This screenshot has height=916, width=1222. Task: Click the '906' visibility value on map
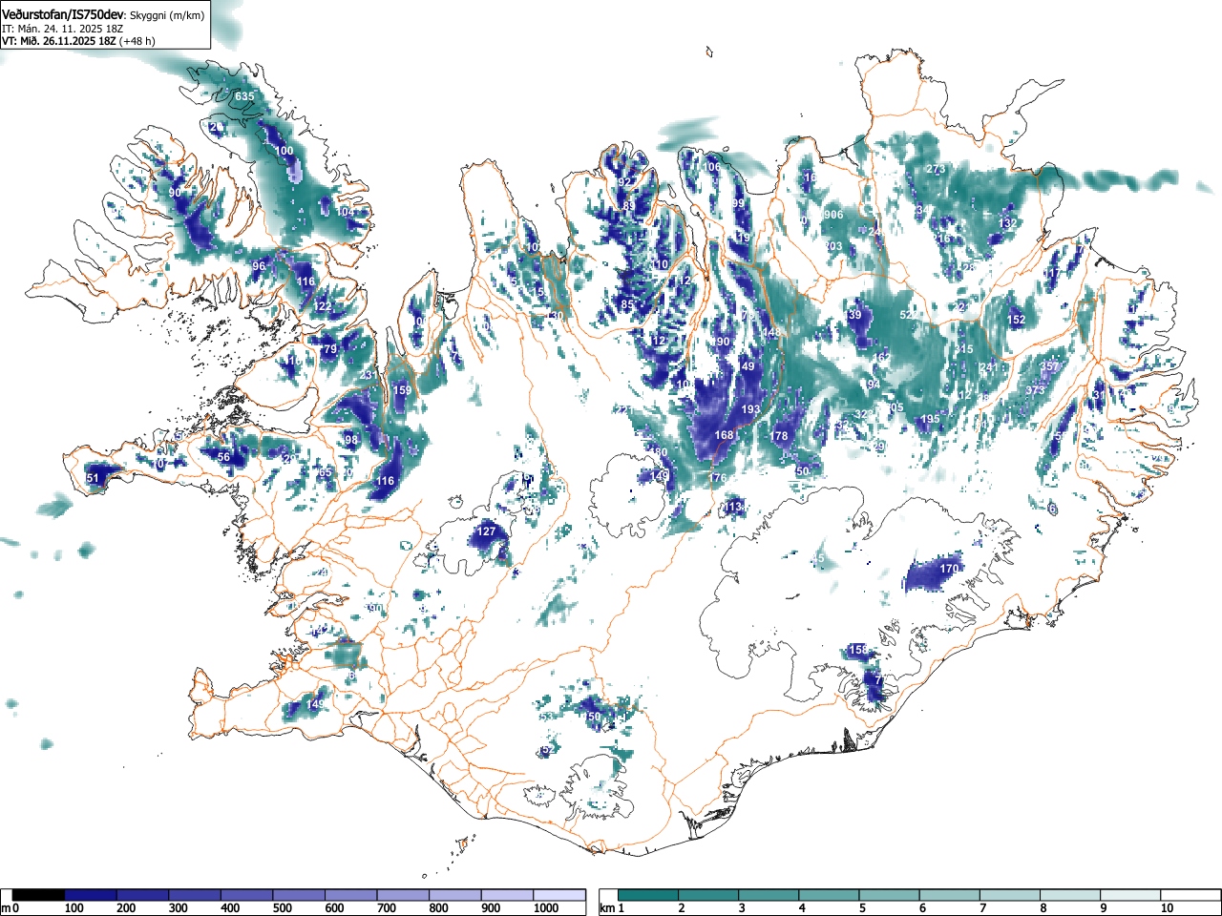tap(833, 215)
